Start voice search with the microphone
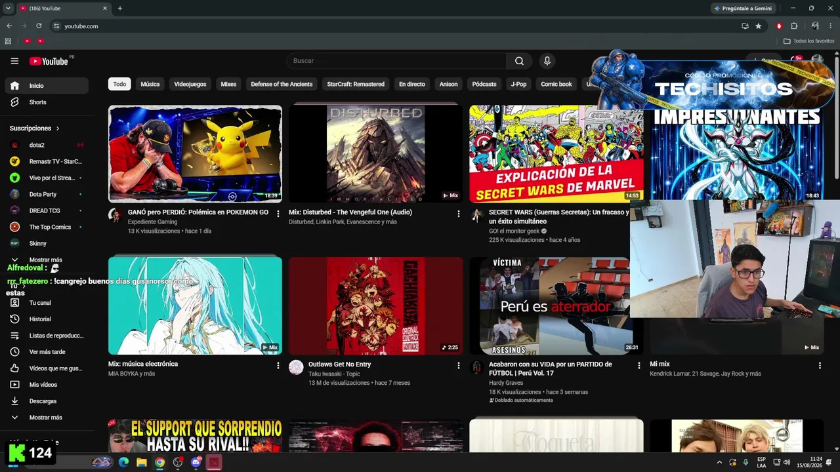This screenshot has height=472, width=840. tap(547, 61)
